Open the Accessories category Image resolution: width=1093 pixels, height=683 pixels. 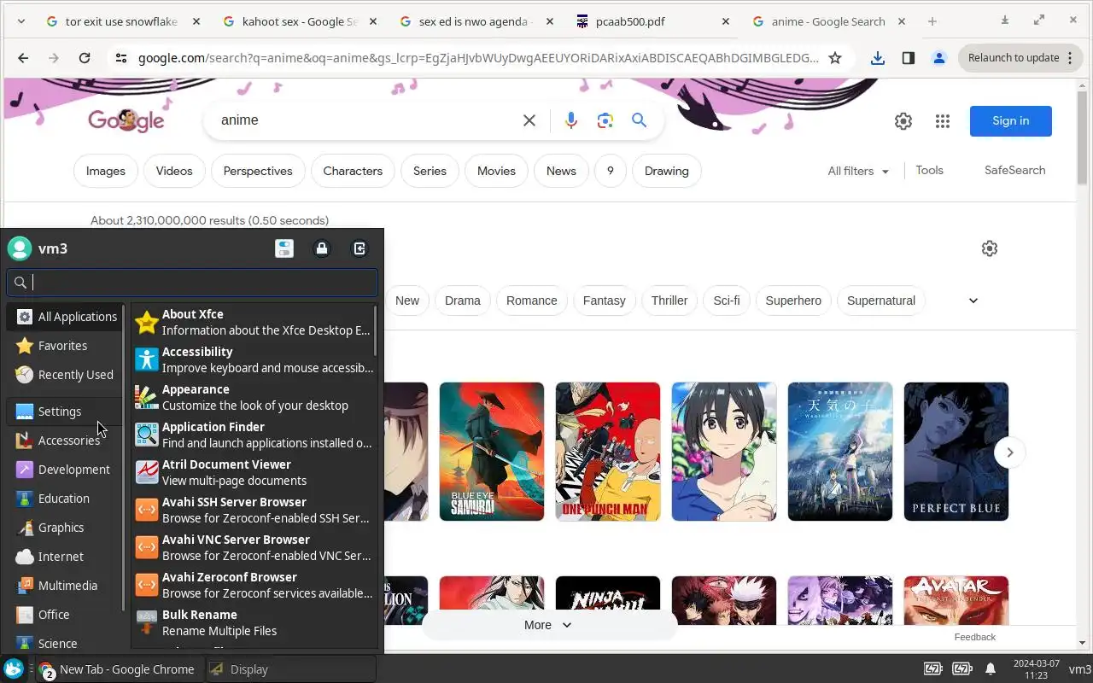pos(66,441)
